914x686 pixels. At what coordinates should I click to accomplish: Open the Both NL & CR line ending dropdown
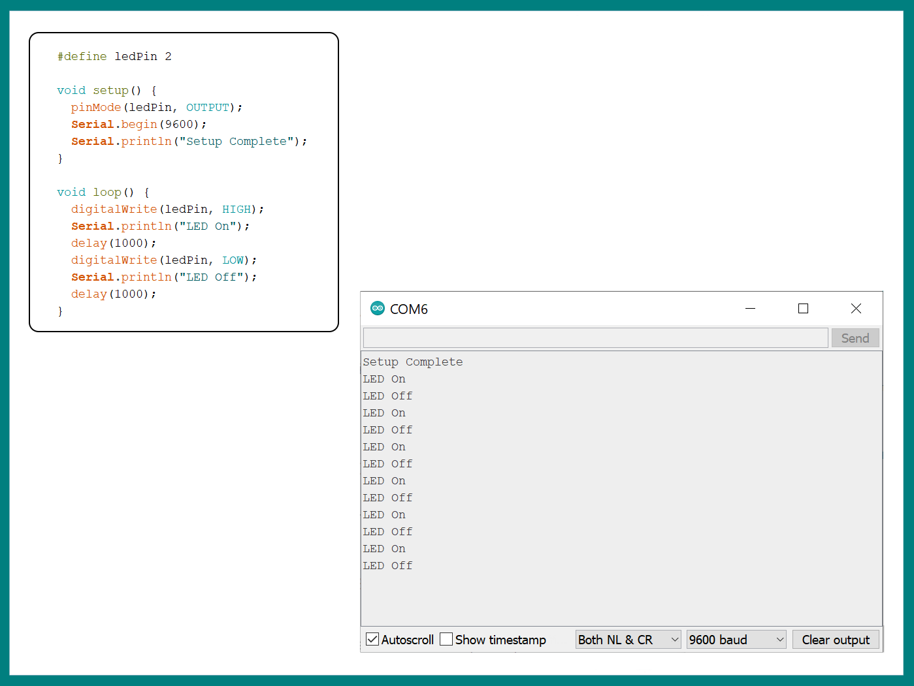coord(628,640)
